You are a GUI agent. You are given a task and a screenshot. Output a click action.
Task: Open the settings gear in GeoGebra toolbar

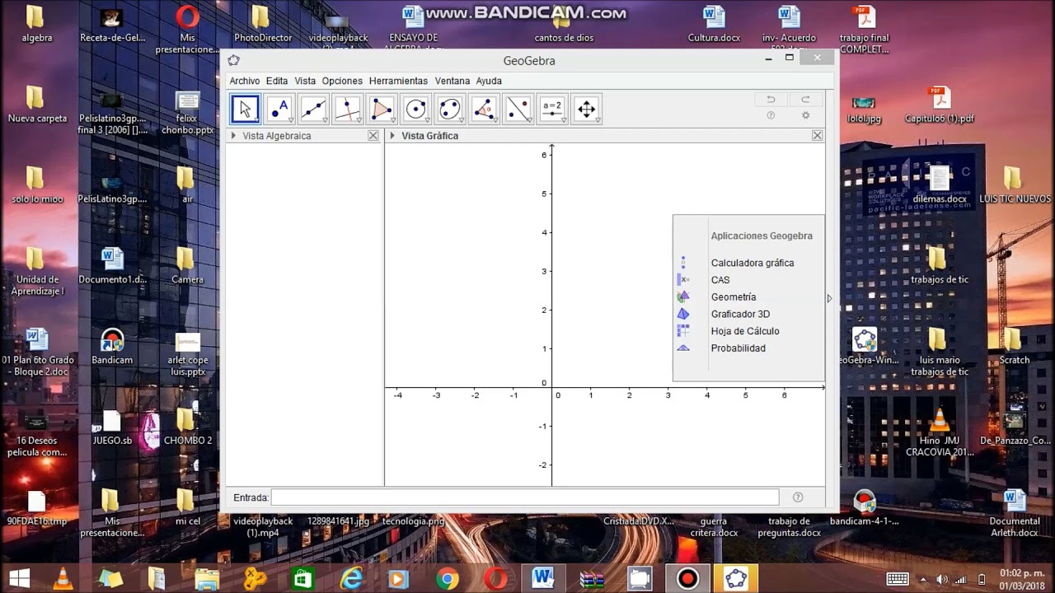(x=805, y=115)
